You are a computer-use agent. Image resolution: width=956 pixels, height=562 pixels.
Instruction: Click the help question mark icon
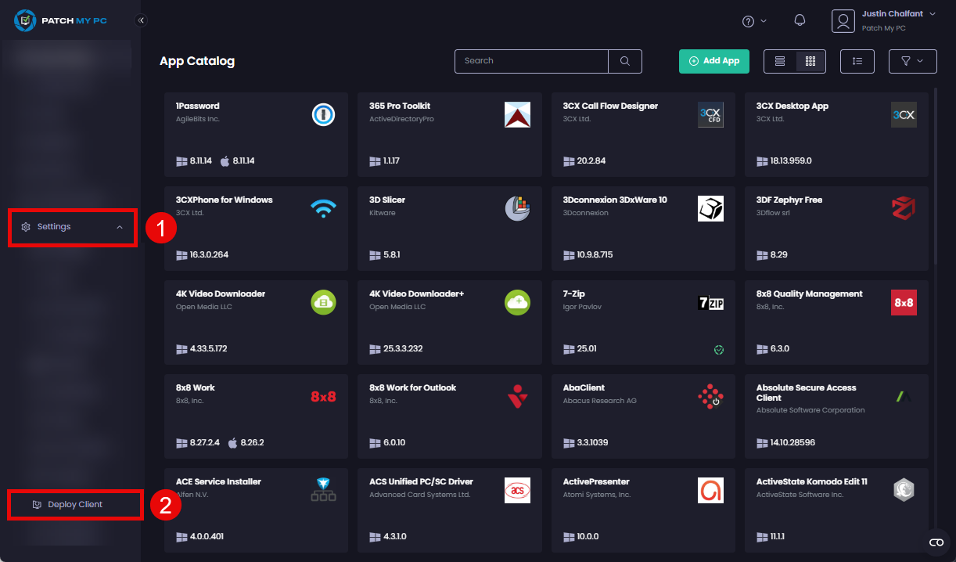pyautogui.click(x=749, y=20)
